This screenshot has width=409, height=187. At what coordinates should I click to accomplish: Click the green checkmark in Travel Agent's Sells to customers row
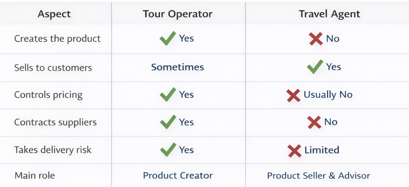[x=315, y=67]
